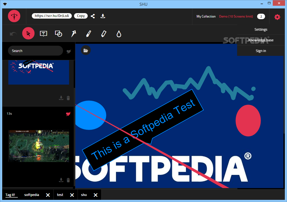
Task: Click the screens counter badge 2
Action: pos(261,16)
